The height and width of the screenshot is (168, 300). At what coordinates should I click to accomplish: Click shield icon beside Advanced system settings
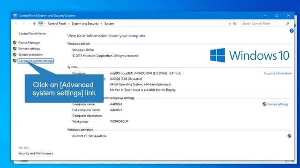15,61
